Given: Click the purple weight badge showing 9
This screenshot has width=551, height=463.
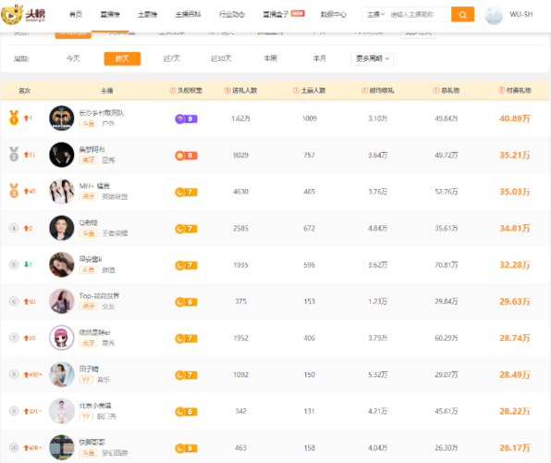Looking at the screenshot, I should point(186,119).
